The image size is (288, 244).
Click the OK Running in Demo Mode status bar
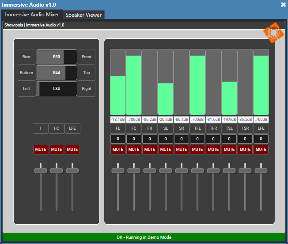(144, 237)
